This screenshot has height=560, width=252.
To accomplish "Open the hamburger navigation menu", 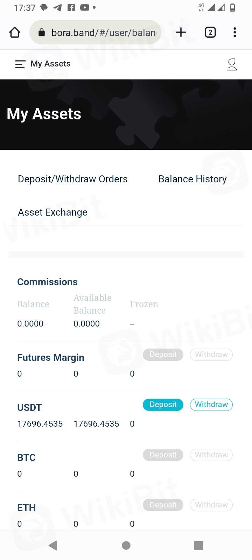I will 20,64.
